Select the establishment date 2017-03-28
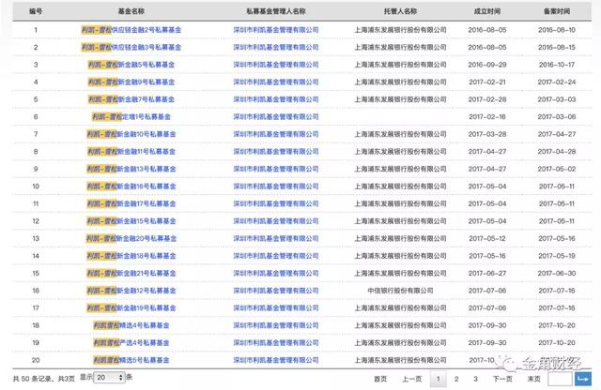601x390 pixels. (x=487, y=134)
